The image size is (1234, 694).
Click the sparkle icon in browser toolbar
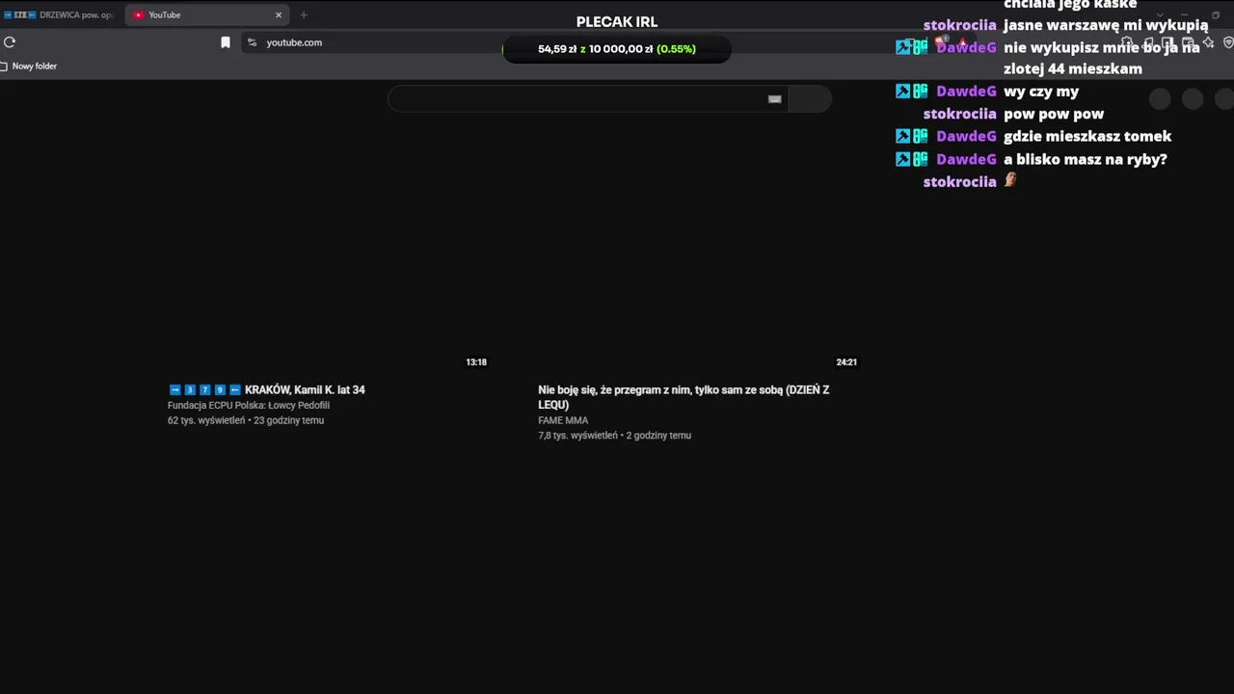[1209, 42]
